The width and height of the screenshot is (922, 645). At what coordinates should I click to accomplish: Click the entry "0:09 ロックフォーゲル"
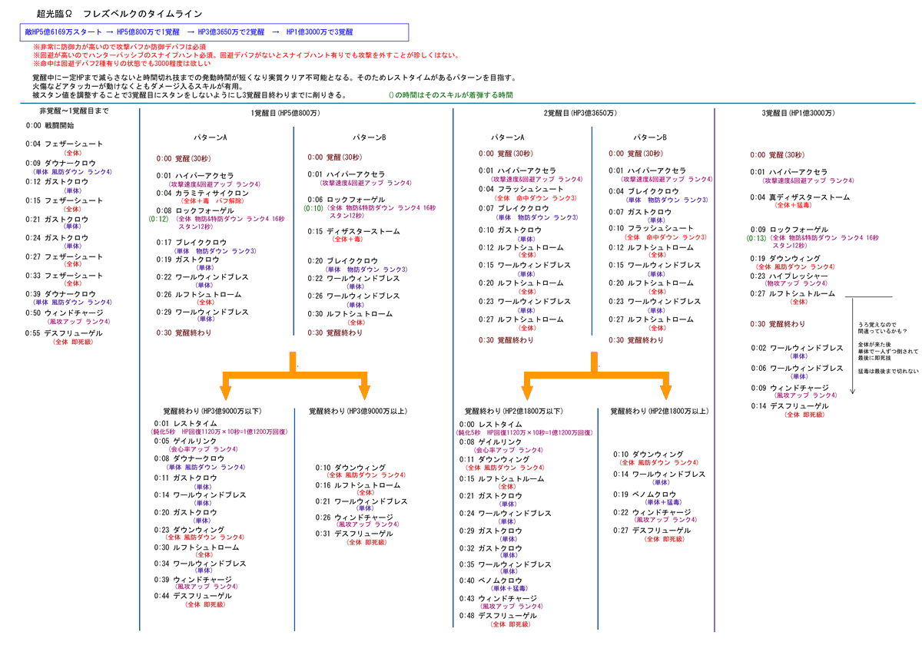point(789,230)
